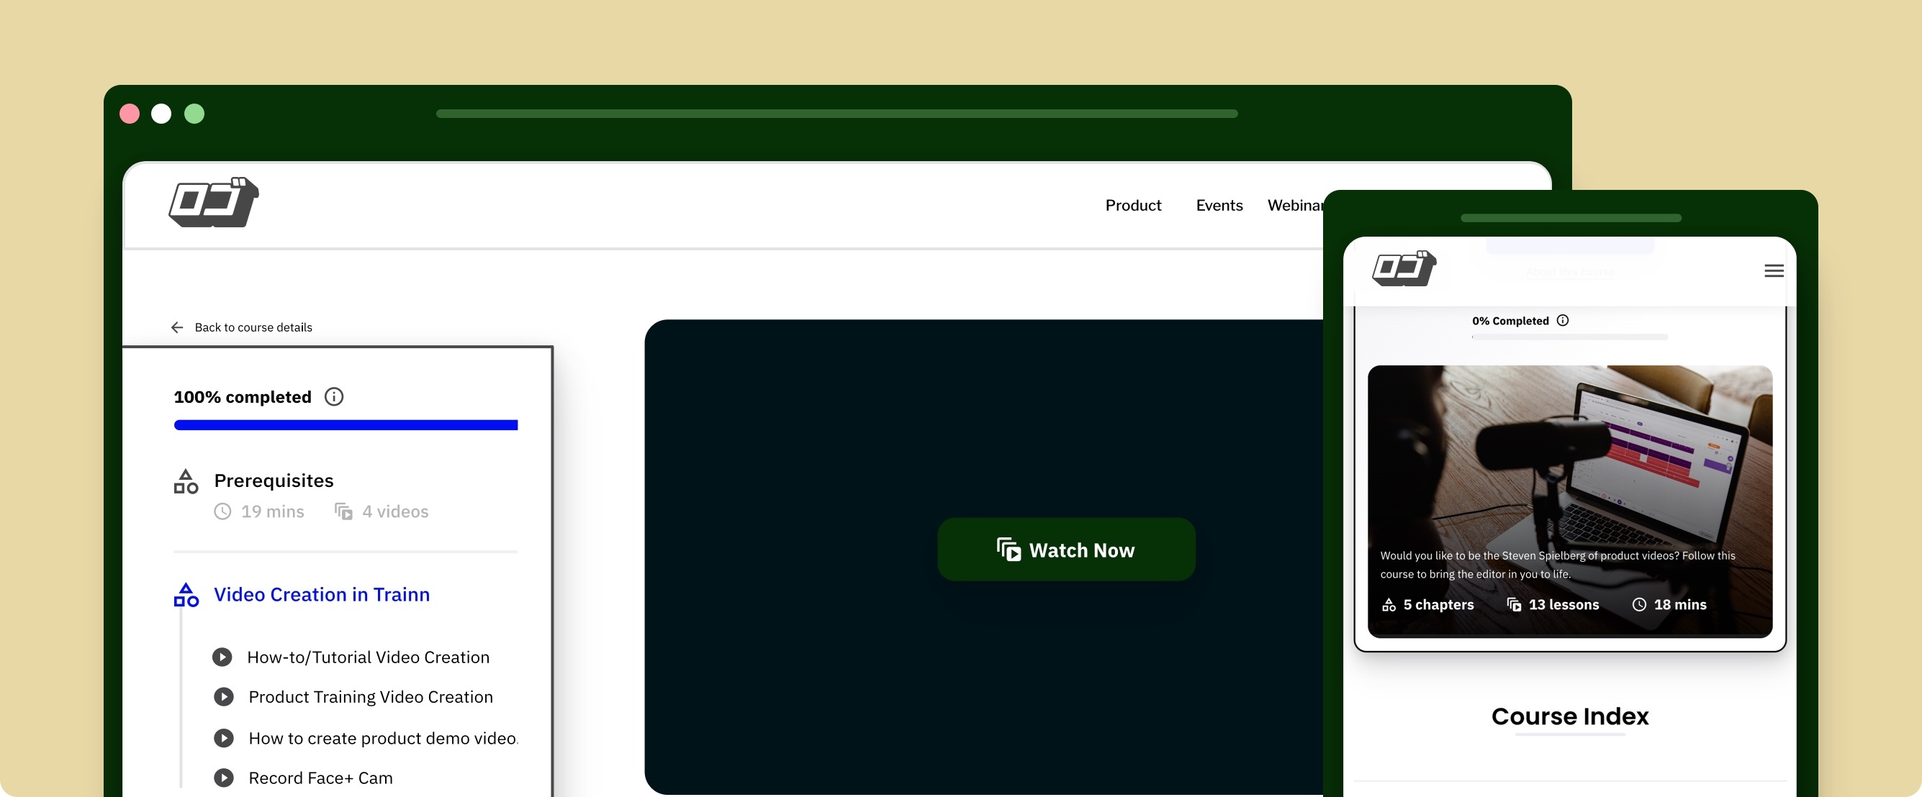This screenshot has height=797, width=1922.
Task: Open the Webinar menu item
Action: [1294, 205]
